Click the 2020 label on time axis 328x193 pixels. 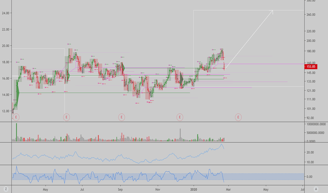(x=194, y=189)
